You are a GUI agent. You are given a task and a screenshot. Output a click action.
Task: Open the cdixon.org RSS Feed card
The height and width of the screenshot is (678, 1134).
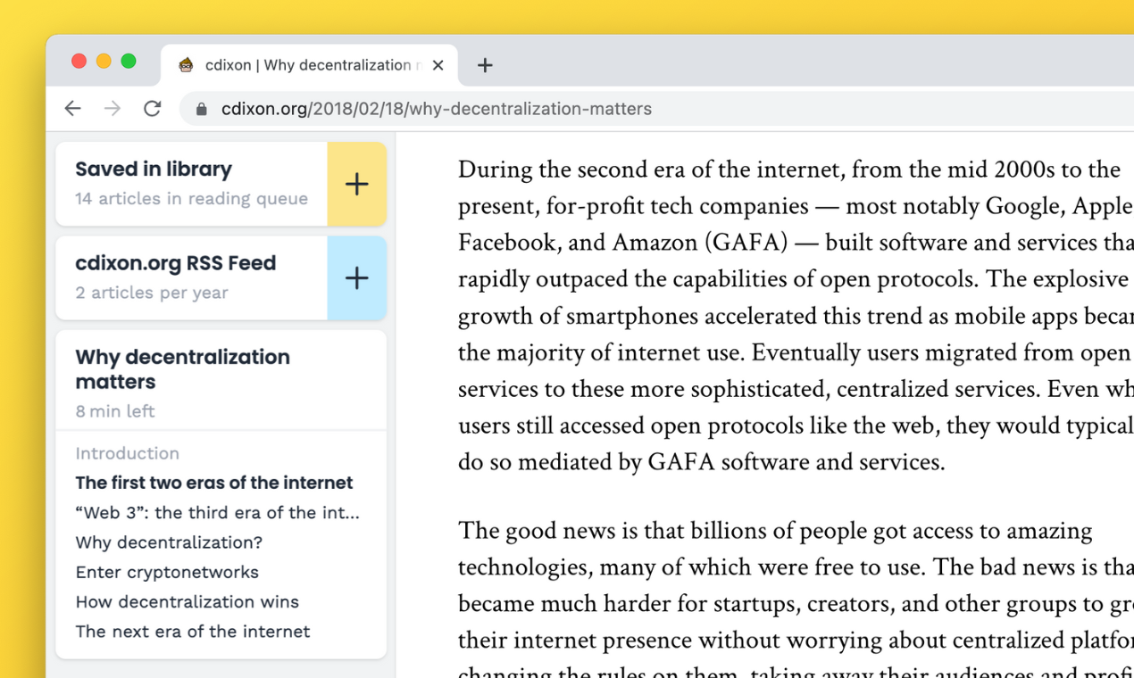tap(192, 277)
